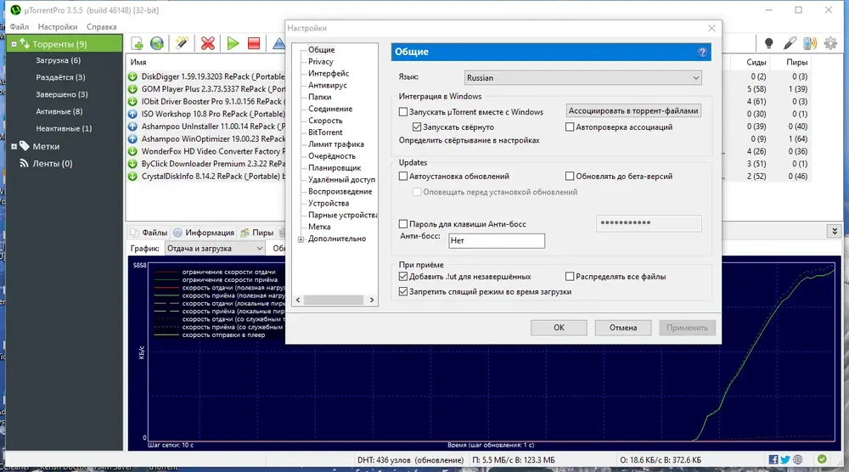849x472 pixels.
Task: Open the График 'Отдача и загрузка' dropdown
Action: (215, 249)
